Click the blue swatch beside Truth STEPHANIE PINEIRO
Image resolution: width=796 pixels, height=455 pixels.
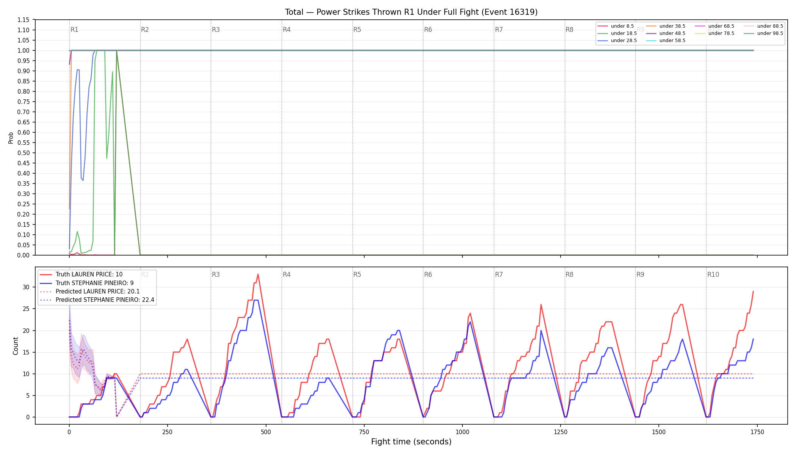tap(46, 283)
